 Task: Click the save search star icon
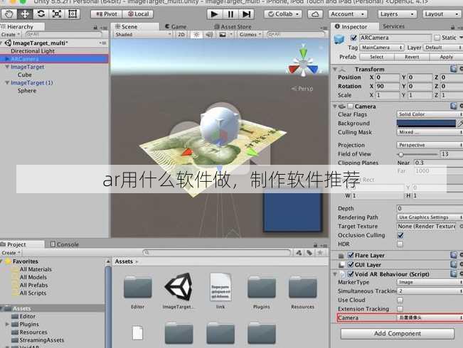pos(320,253)
